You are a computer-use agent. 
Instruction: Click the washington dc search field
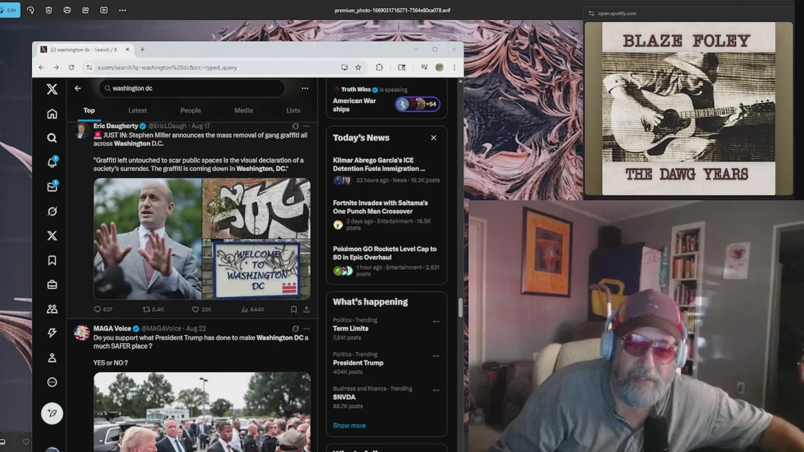point(192,89)
